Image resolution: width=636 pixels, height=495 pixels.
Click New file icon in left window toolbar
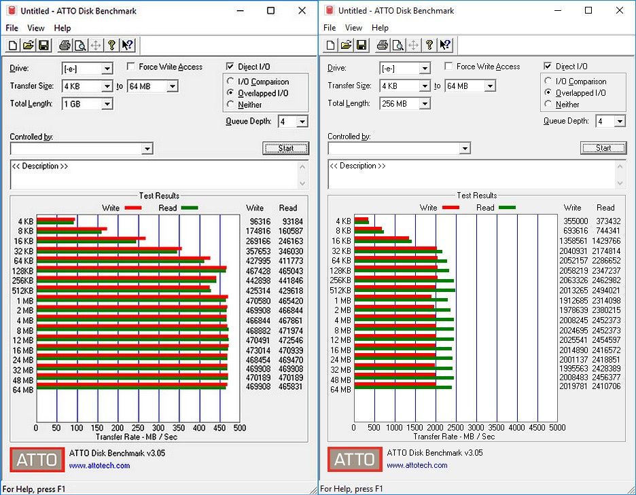(13, 45)
